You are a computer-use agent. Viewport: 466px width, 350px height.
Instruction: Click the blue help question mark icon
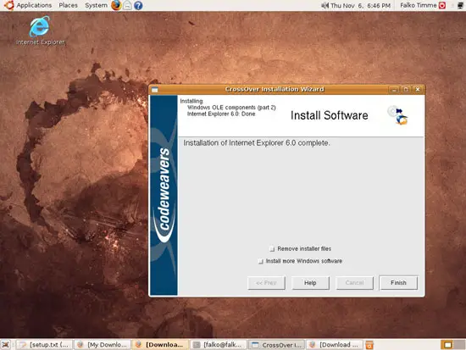[138, 5]
